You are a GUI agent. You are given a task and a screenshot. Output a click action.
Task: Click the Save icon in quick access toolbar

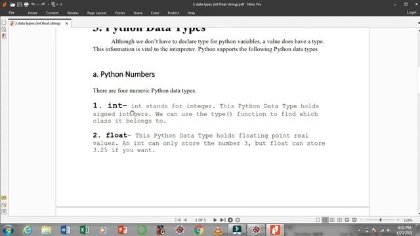click(19, 5)
